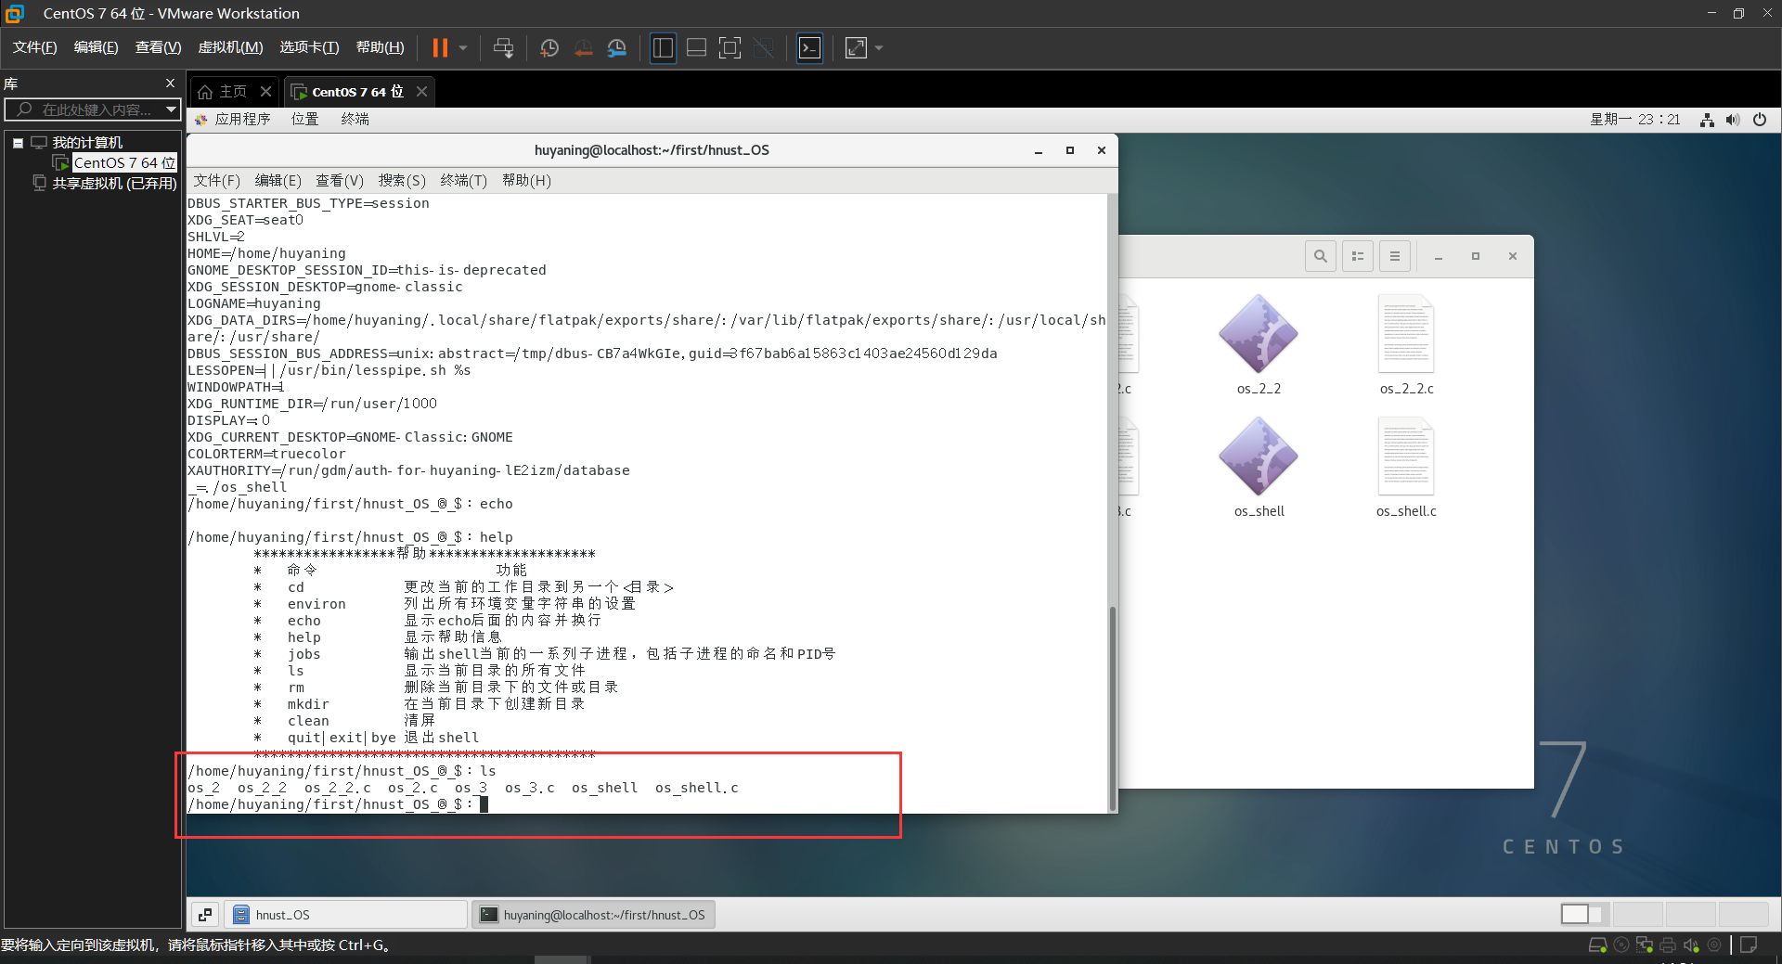Enter full screen mode icon
The height and width of the screenshot is (964, 1782).
730,47
